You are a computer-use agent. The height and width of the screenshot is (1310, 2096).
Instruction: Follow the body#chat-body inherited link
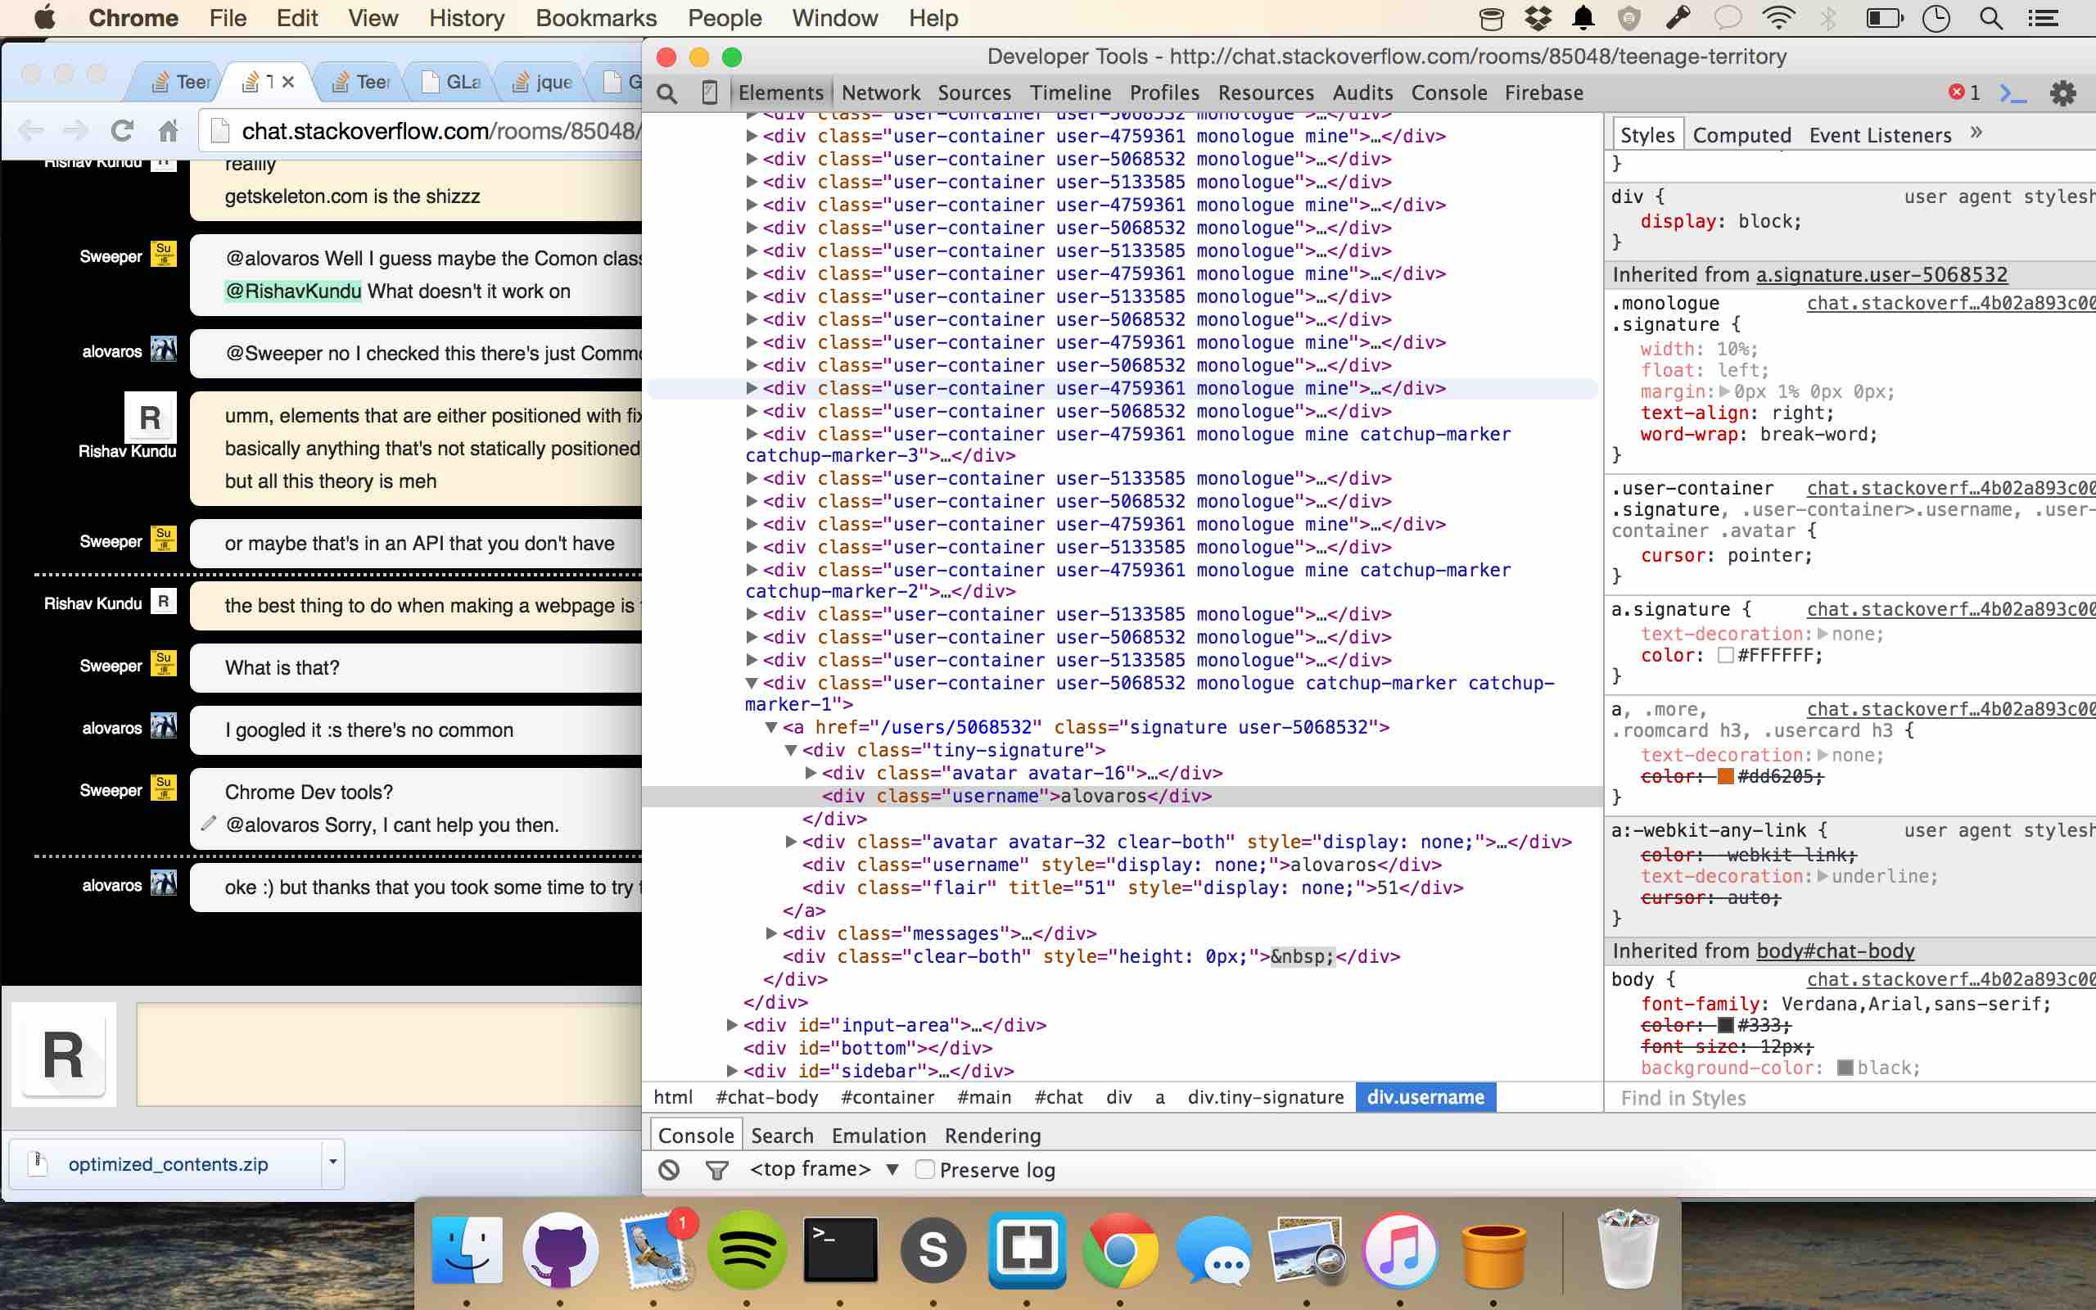(1836, 951)
